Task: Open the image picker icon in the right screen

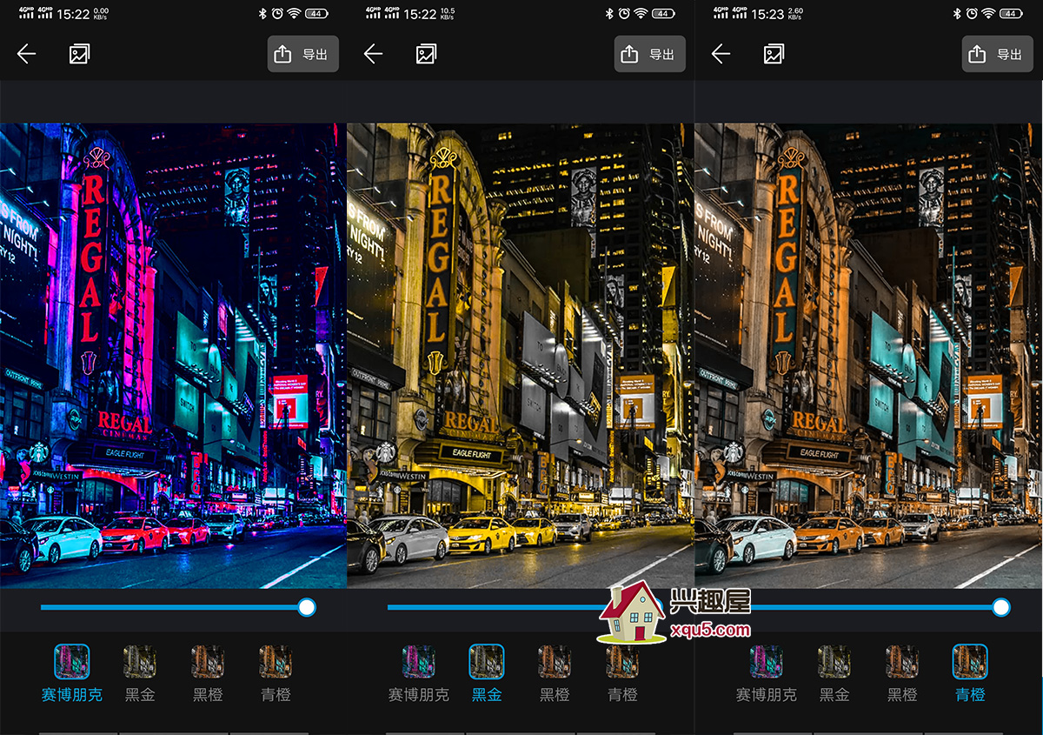Action: [774, 54]
